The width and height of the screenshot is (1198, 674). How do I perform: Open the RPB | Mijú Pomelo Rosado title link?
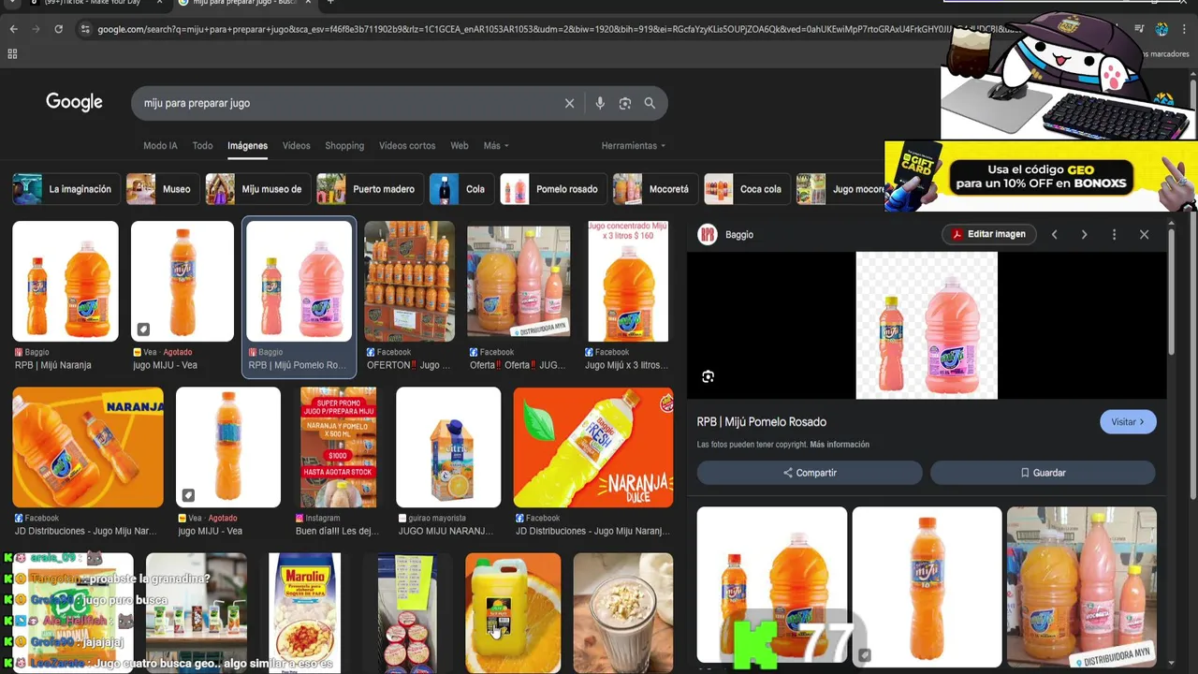coord(762,422)
